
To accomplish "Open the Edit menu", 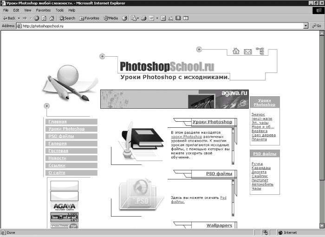I will [x=16, y=10].
